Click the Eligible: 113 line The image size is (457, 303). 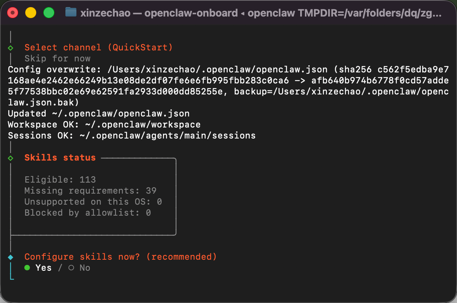(x=60, y=179)
